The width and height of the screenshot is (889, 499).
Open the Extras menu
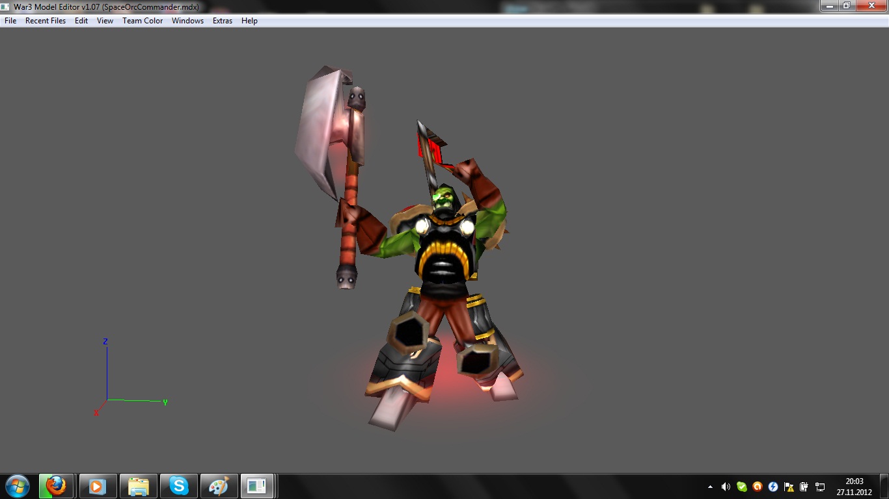pyautogui.click(x=223, y=21)
